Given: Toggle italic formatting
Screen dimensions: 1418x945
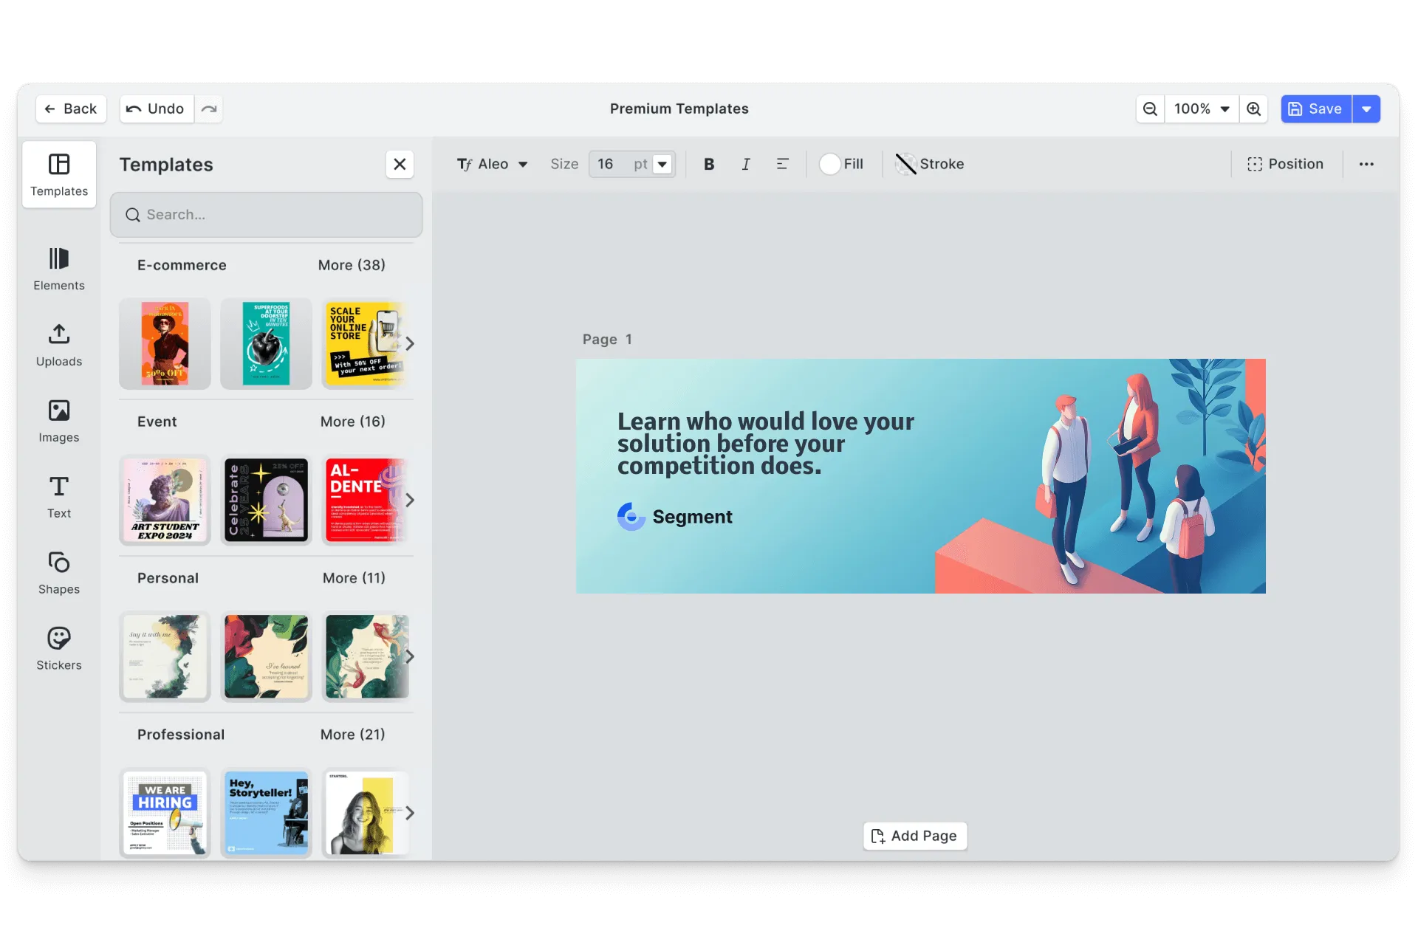Looking at the screenshot, I should point(746,164).
